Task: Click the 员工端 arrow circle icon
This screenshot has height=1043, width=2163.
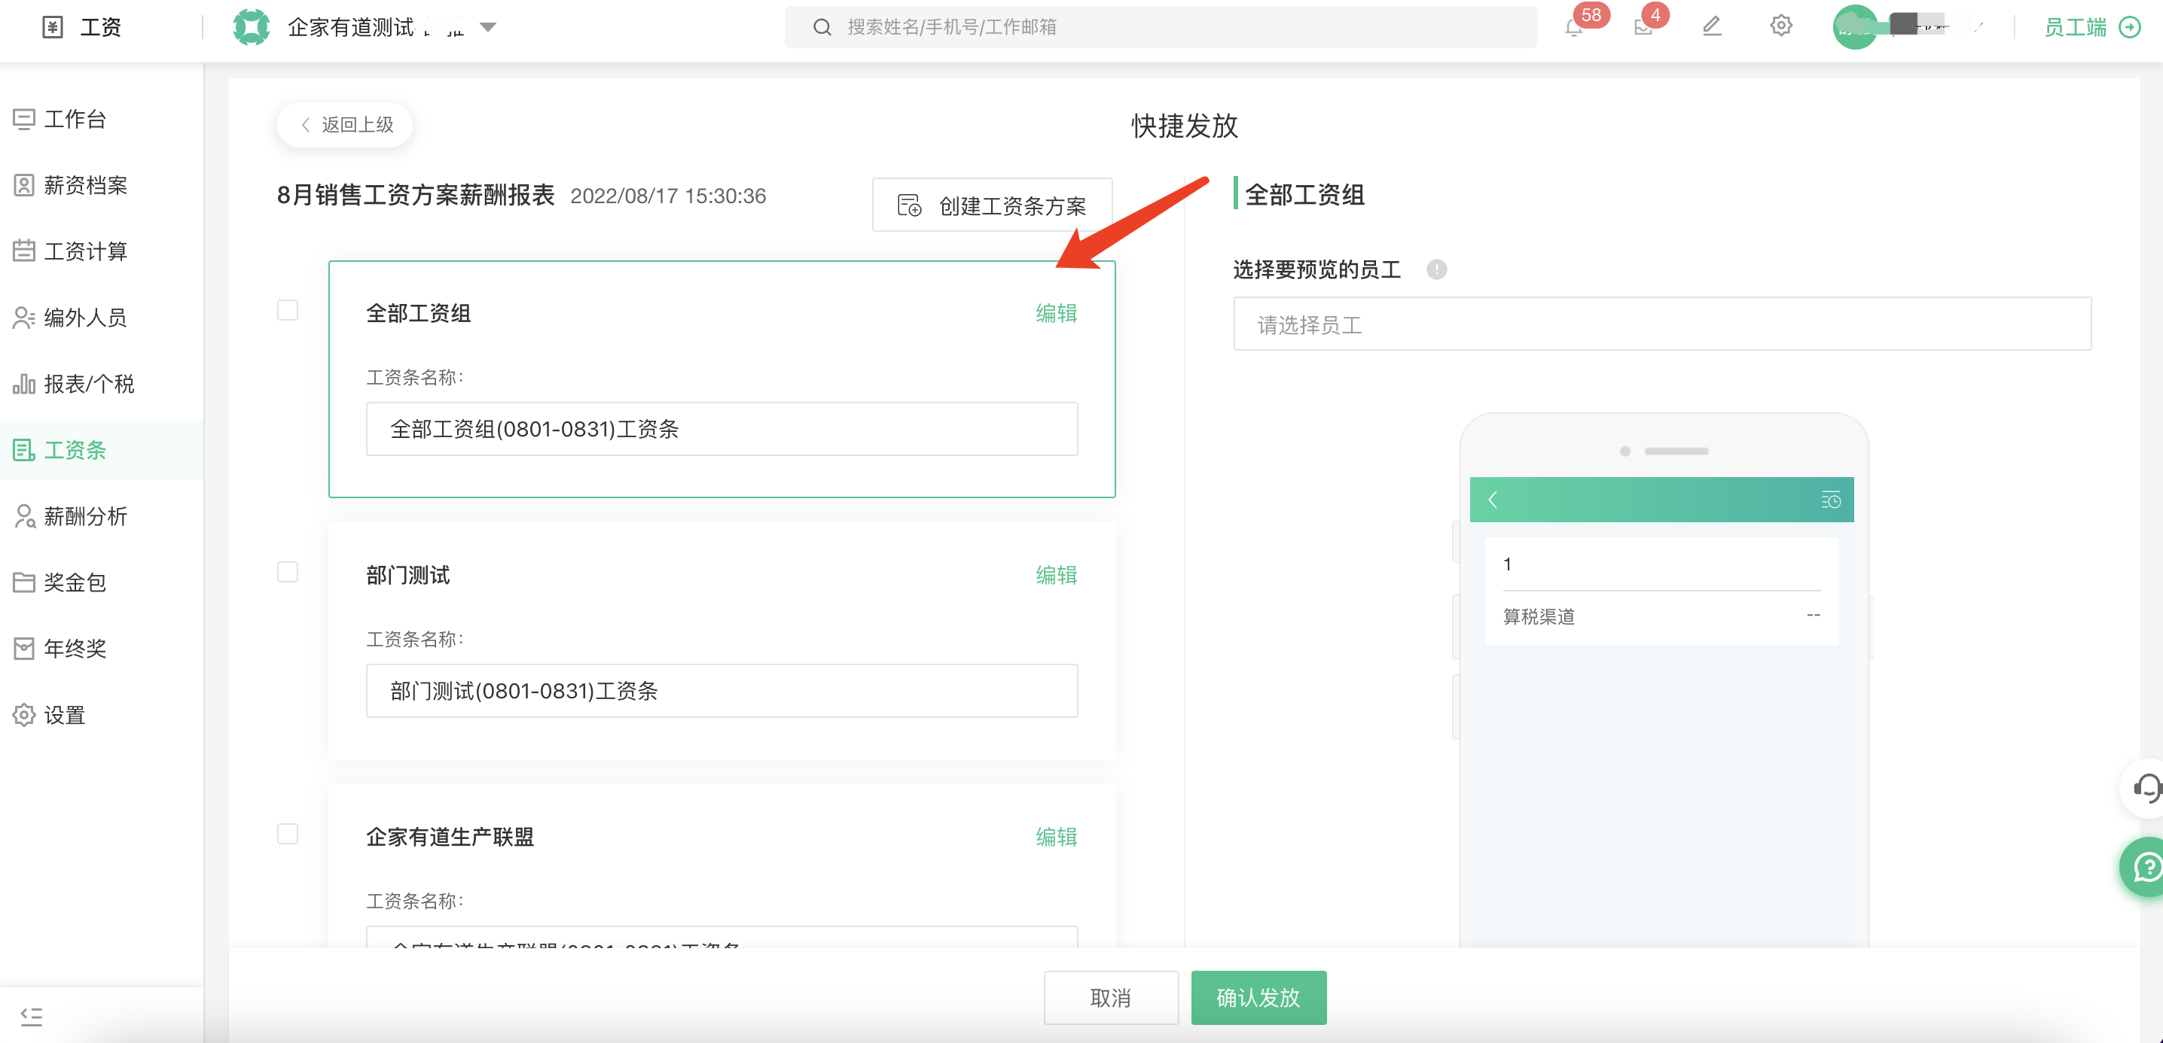Action: pos(2129,27)
